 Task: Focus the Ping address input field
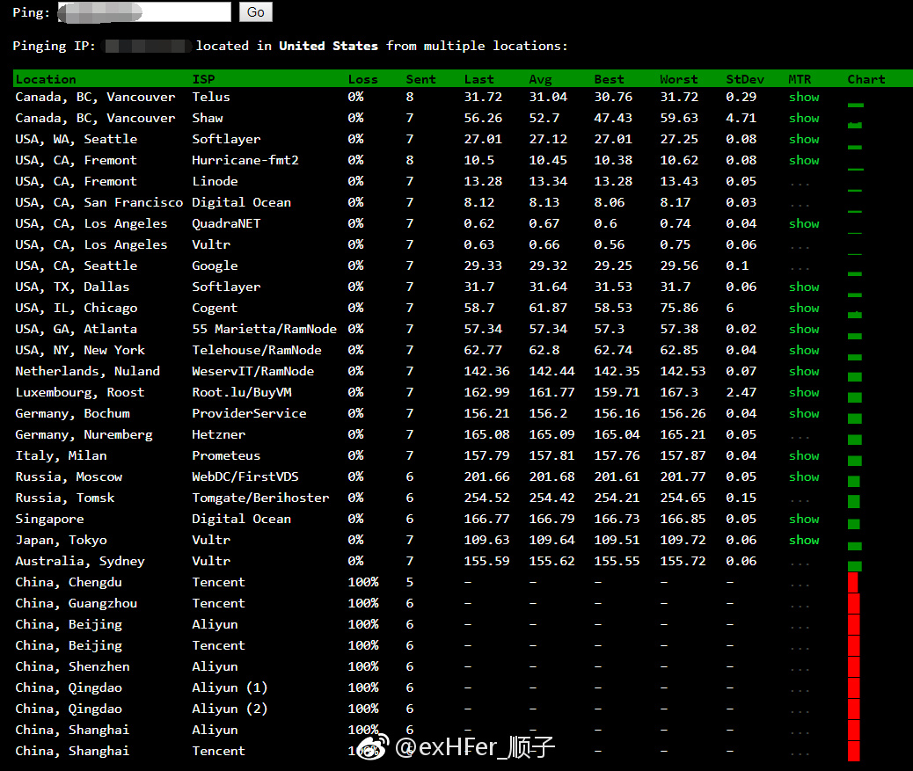click(144, 12)
